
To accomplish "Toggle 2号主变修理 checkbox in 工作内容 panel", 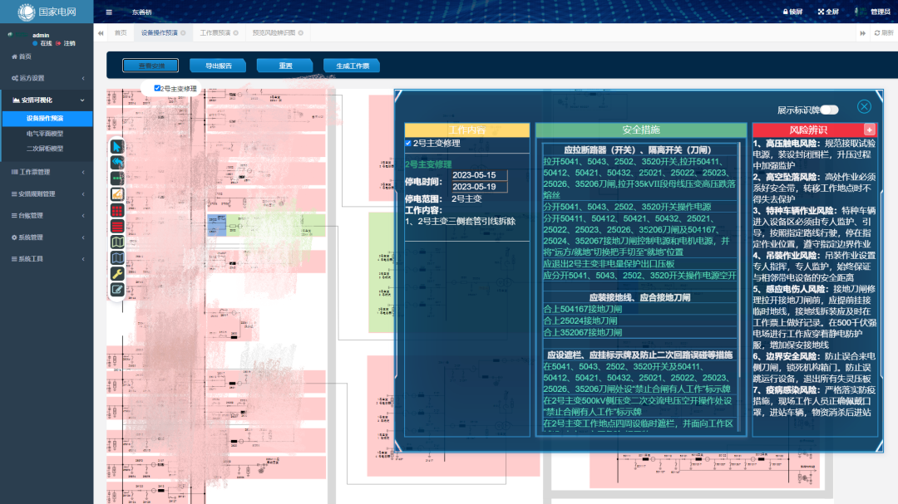I will coord(408,144).
